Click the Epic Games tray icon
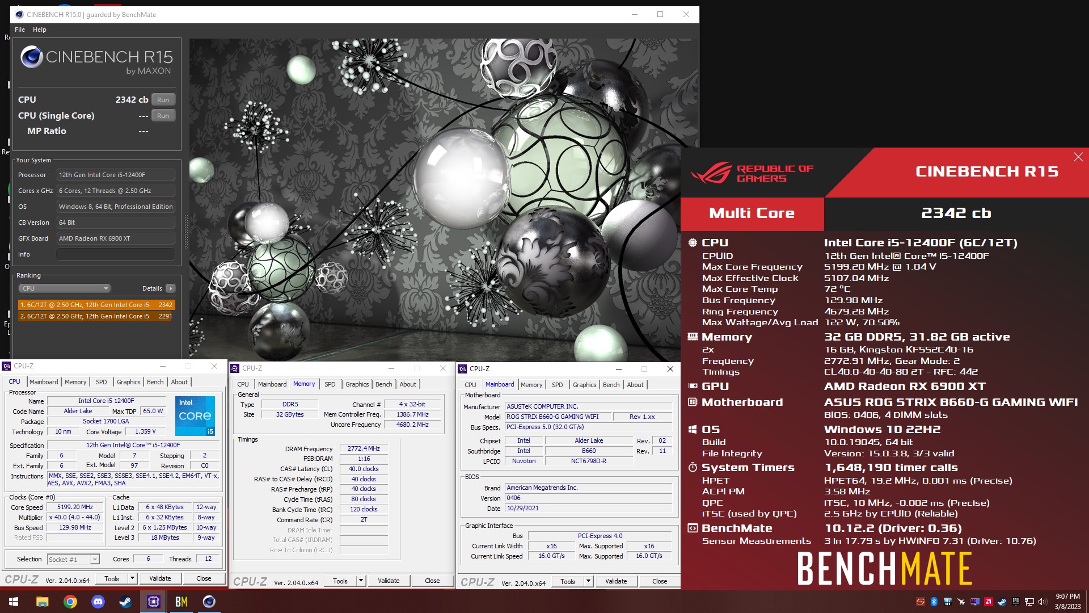Image resolution: width=1089 pixels, height=613 pixels. (1016, 602)
